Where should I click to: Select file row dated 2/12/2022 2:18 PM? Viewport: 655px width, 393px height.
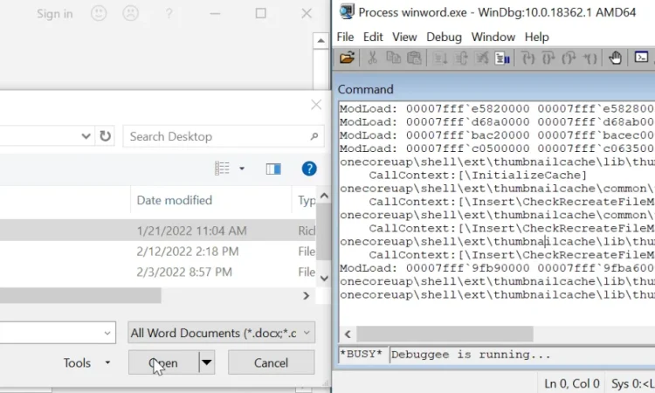pyautogui.click(x=159, y=251)
